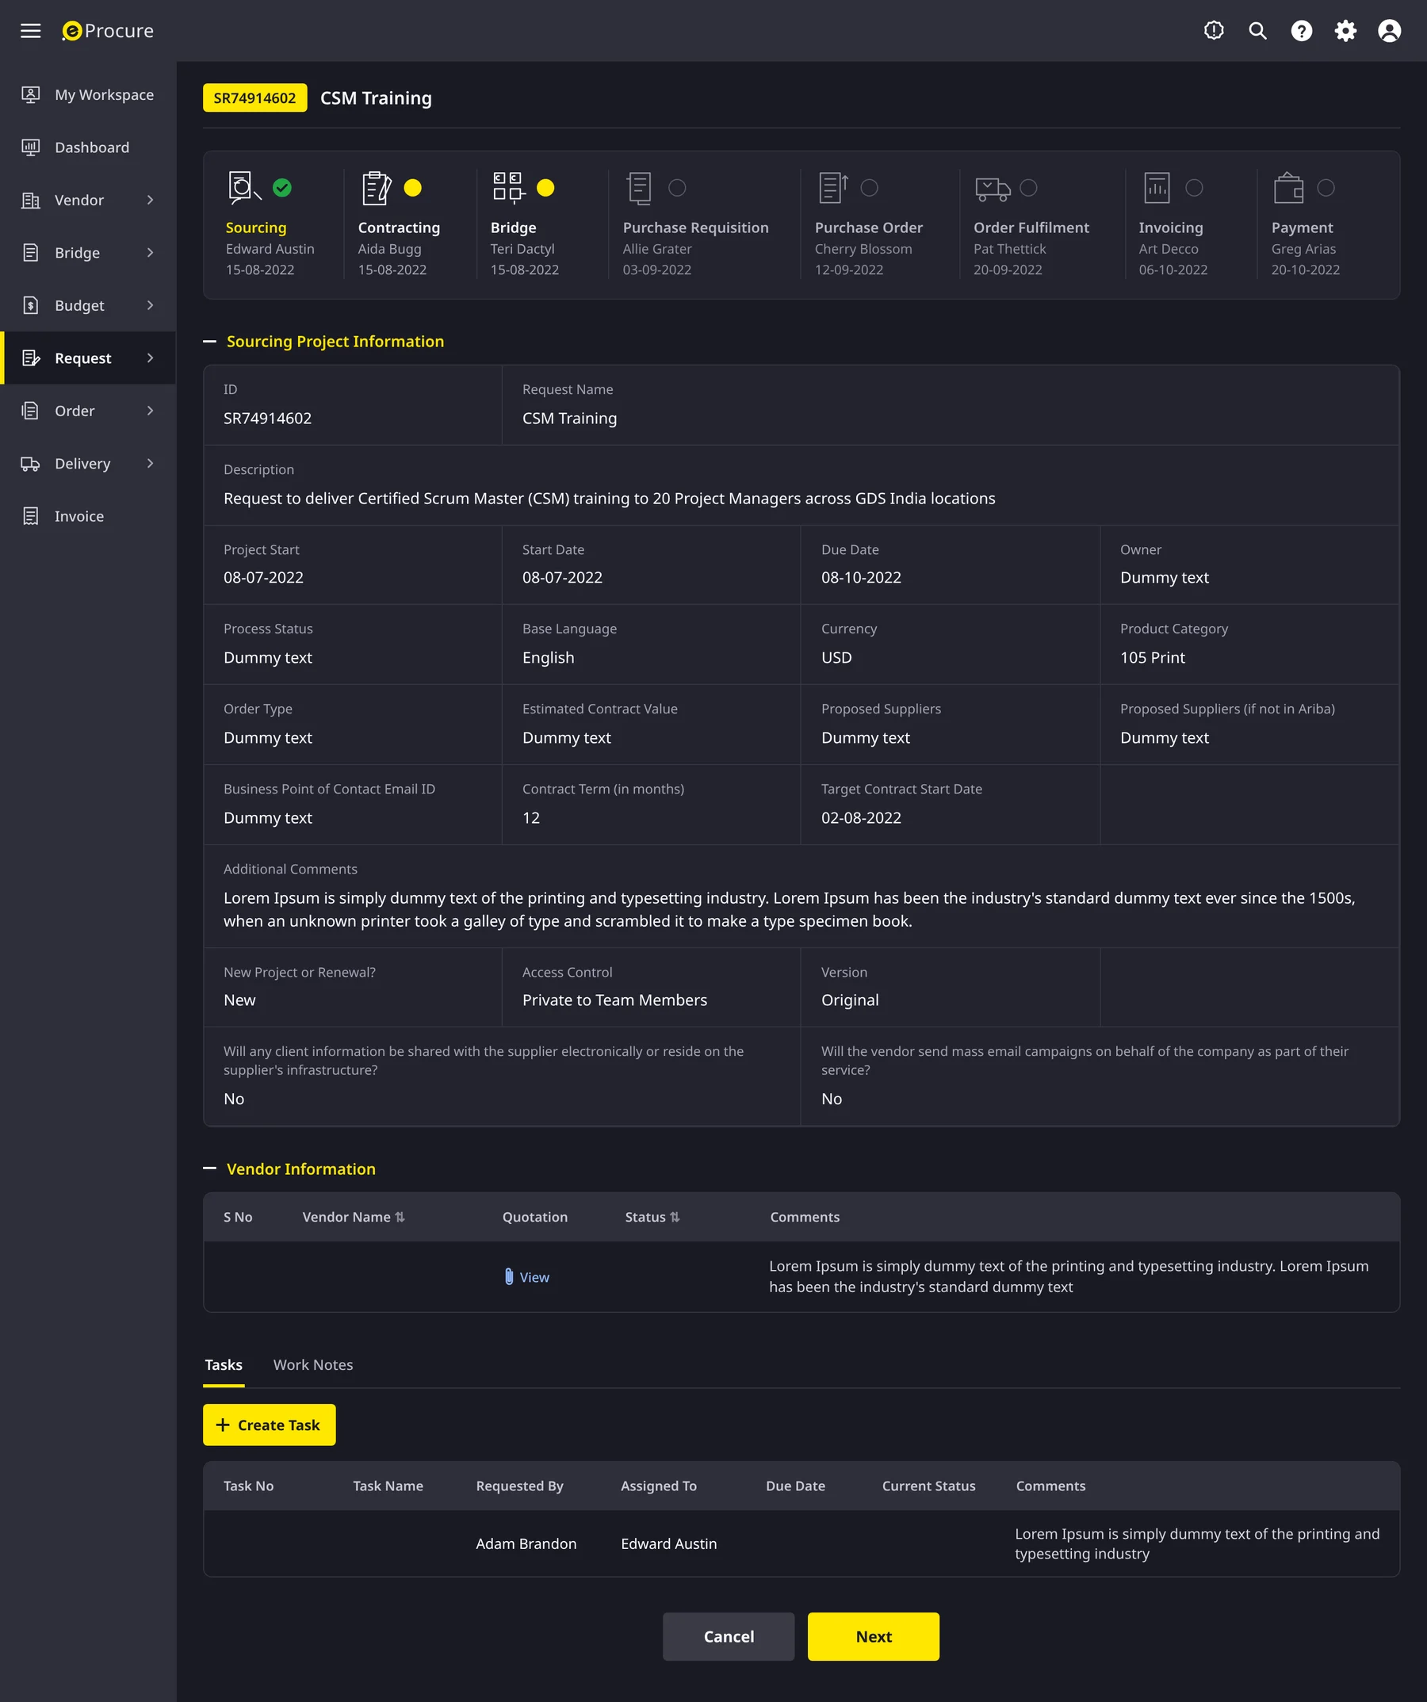Click the Next button

874,1636
